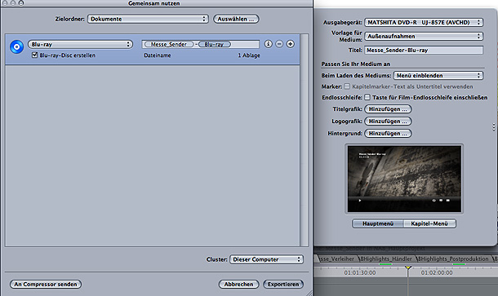This screenshot has width=498, height=296.
Task: Expand the Vorlage für Medium Außenaufnahmen dropdown
Action: [424, 36]
